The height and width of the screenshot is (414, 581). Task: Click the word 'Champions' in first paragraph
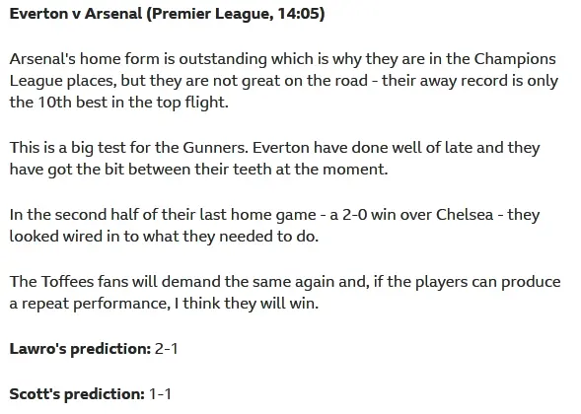tap(515, 59)
